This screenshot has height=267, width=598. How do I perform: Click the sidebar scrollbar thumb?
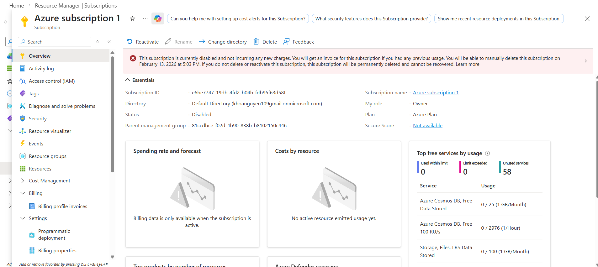coord(112,114)
